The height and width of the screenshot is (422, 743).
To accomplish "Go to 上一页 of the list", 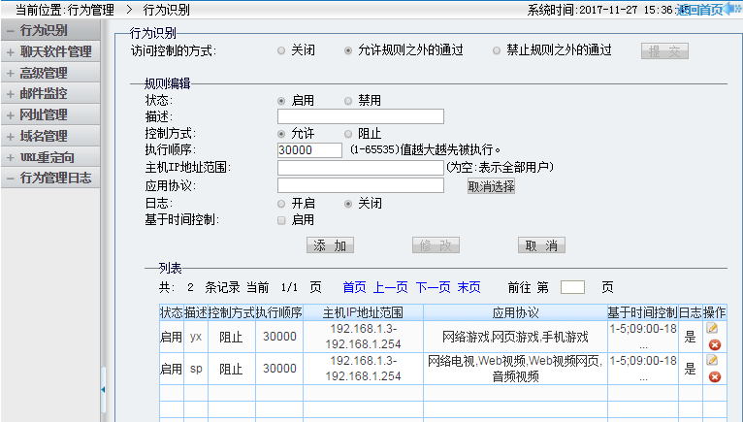I will (x=391, y=287).
